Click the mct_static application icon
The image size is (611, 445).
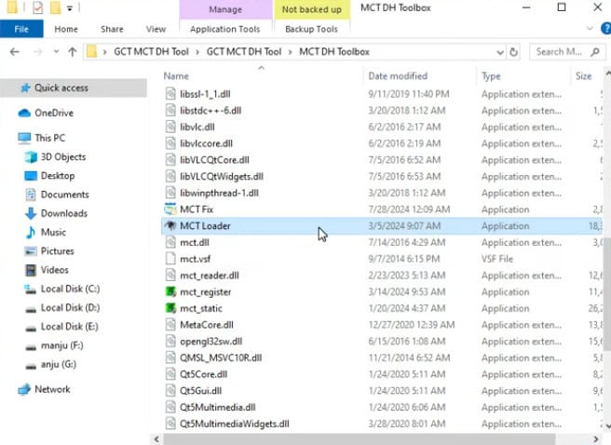point(170,308)
